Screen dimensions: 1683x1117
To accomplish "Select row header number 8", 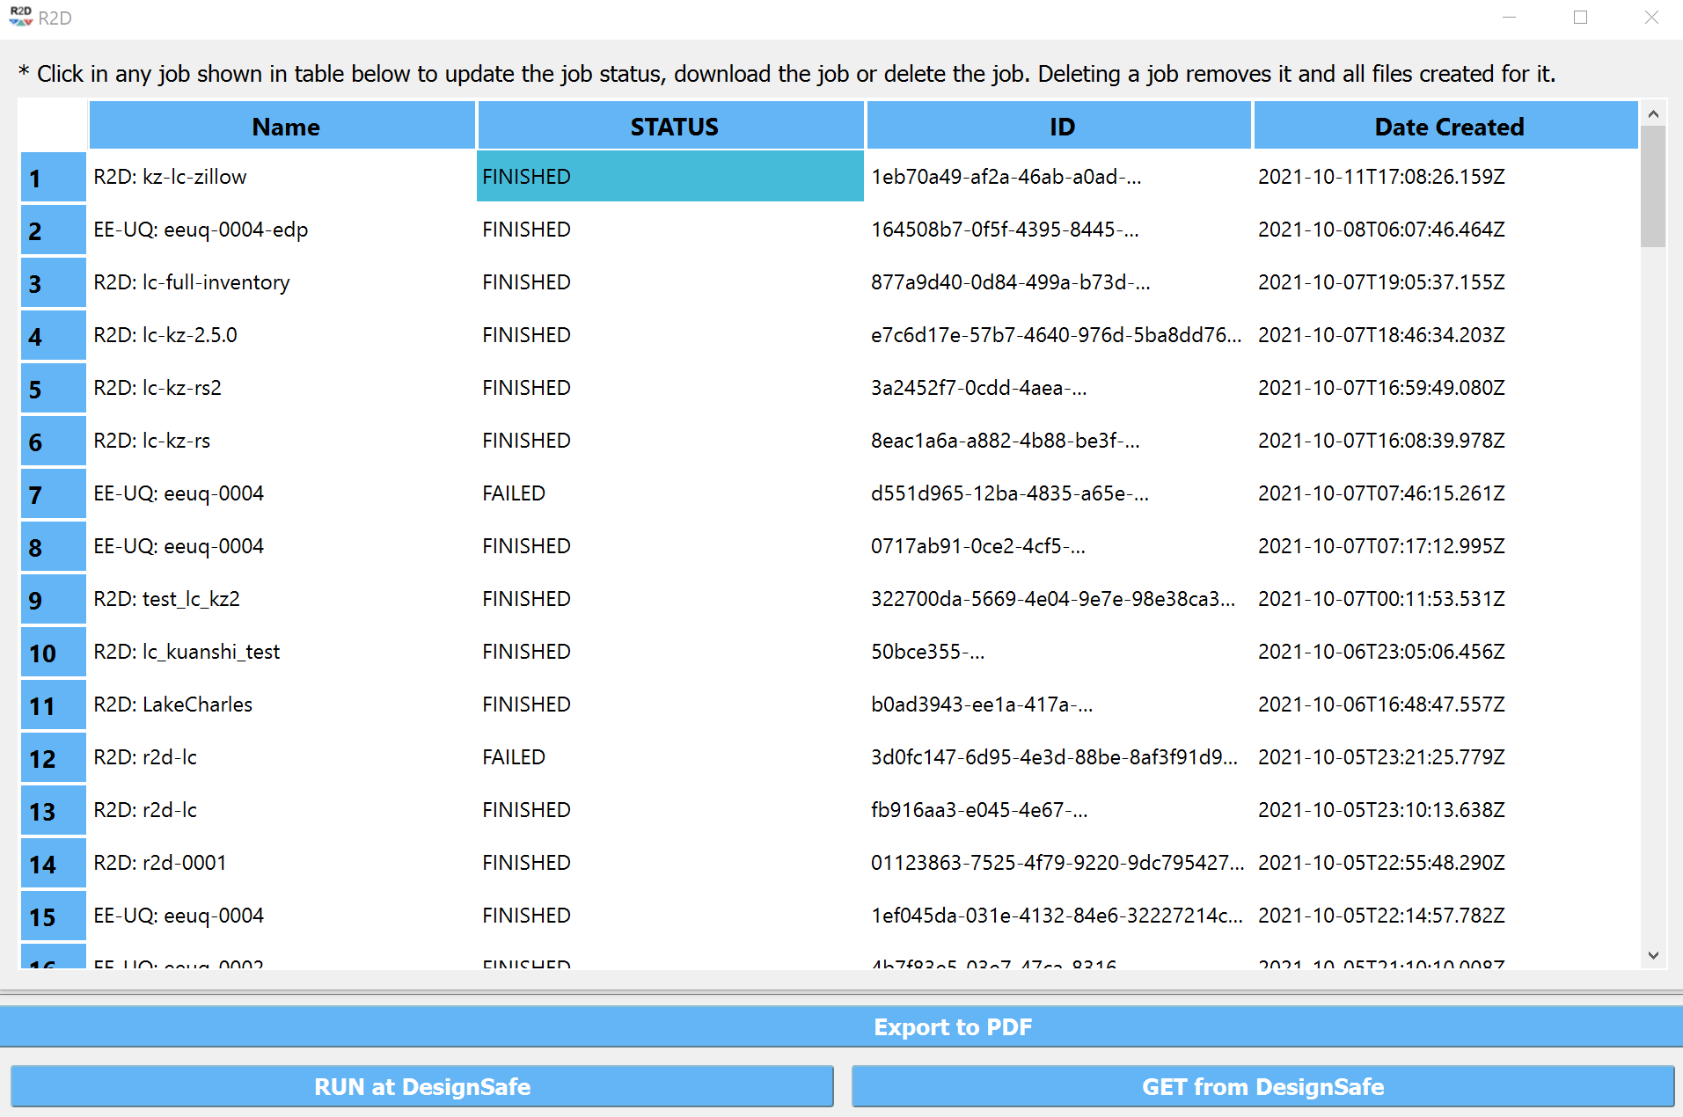I will [54, 547].
